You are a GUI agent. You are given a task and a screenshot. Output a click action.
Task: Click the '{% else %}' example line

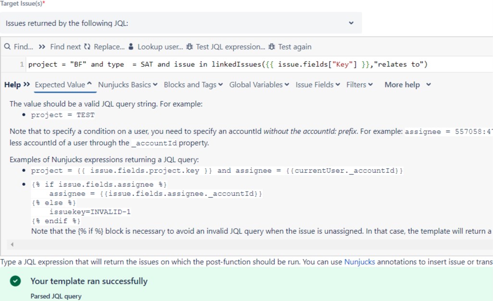54,203
